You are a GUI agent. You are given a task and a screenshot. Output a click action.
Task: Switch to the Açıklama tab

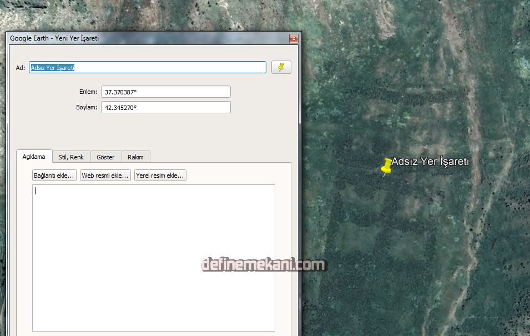pyautogui.click(x=34, y=157)
